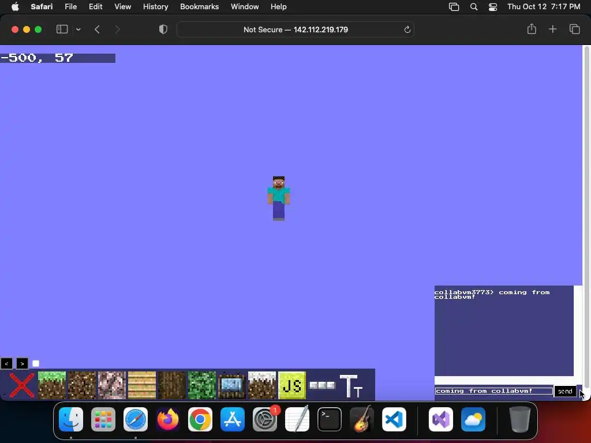This screenshot has width=591, height=443.
Task: Open the Trash from the Dock
Action: (520, 419)
